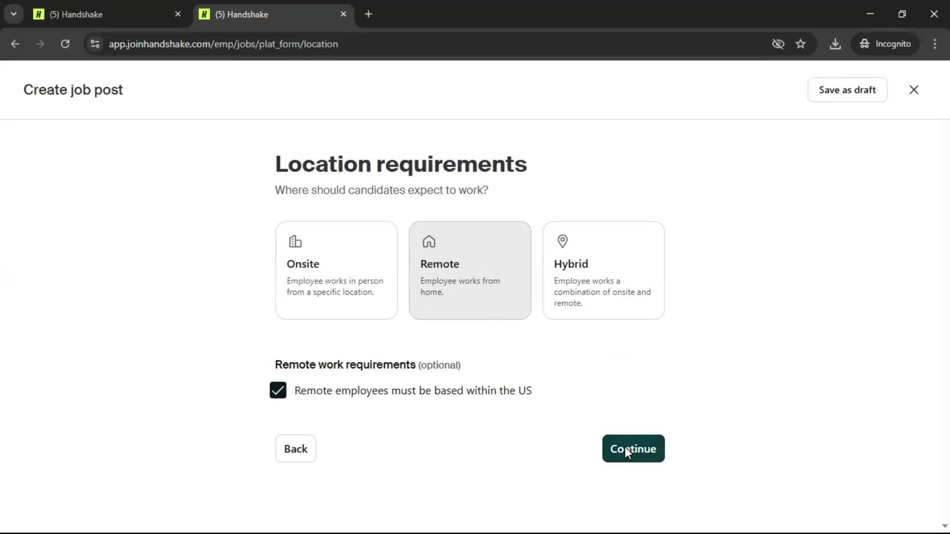Go back with the Back button
This screenshot has height=534, width=950.
pos(296,448)
